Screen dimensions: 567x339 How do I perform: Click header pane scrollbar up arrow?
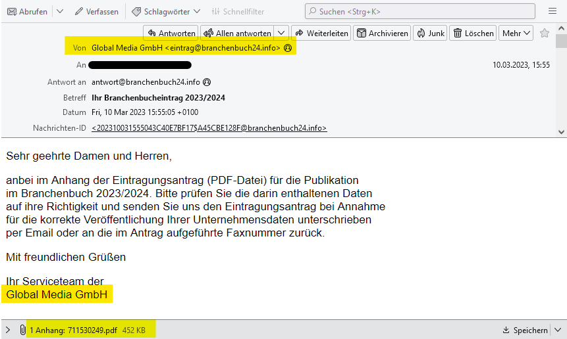pyautogui.click(x=561, y=28)
